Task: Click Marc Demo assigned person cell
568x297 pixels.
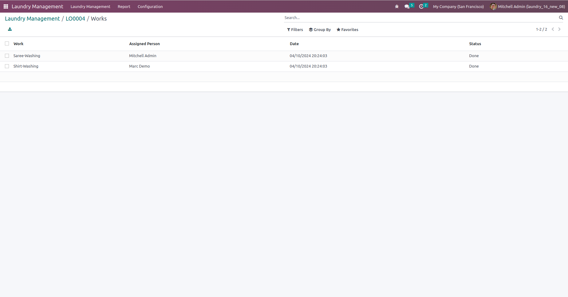Action: (x=140, y=66)
